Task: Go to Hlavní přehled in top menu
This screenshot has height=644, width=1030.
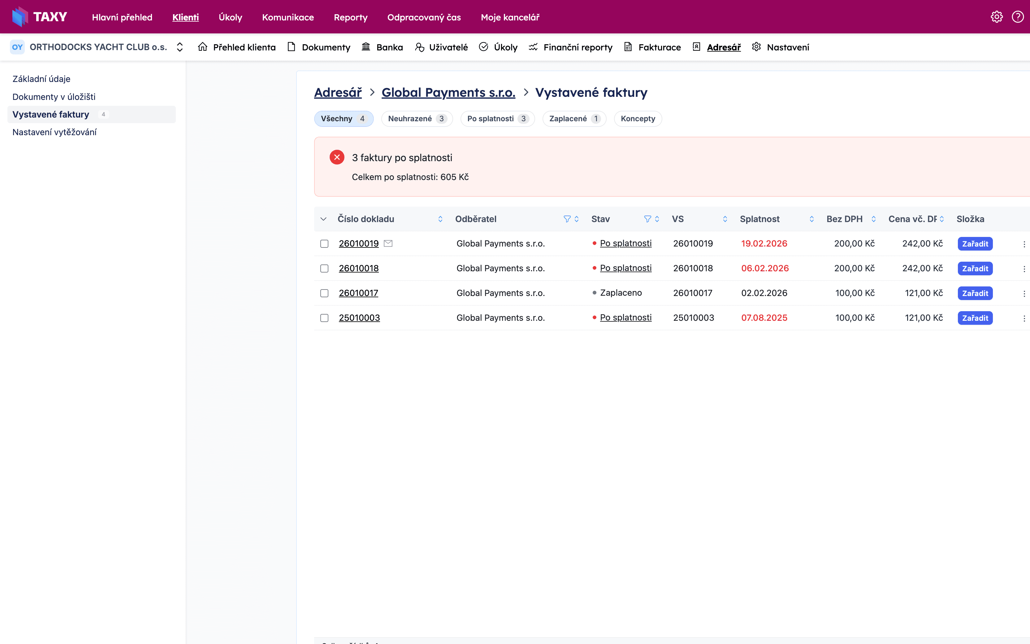Action: coord(122,17)
